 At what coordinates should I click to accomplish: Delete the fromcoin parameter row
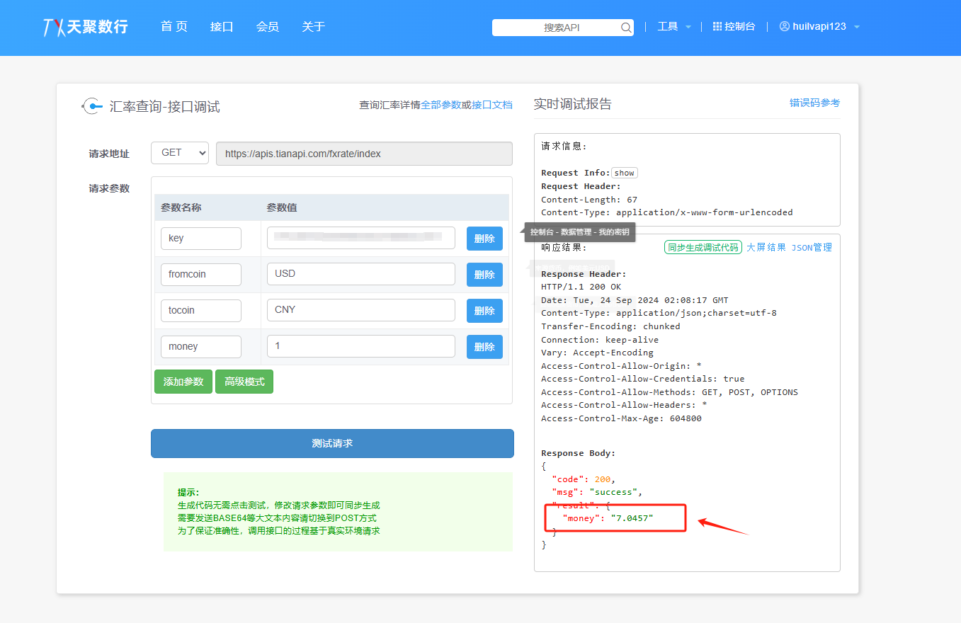point(484,275)
